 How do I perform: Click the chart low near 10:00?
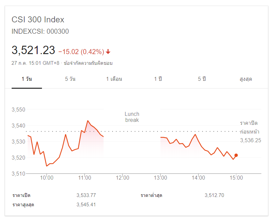pyautogui.click(x=47, y=166)
